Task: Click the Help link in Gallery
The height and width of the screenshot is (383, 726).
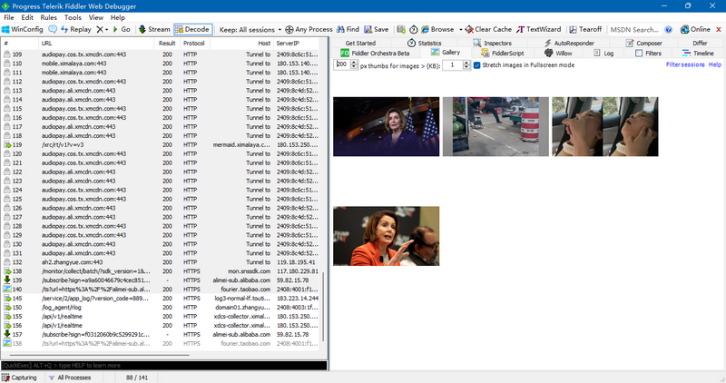Action: [x=715, y=65]
